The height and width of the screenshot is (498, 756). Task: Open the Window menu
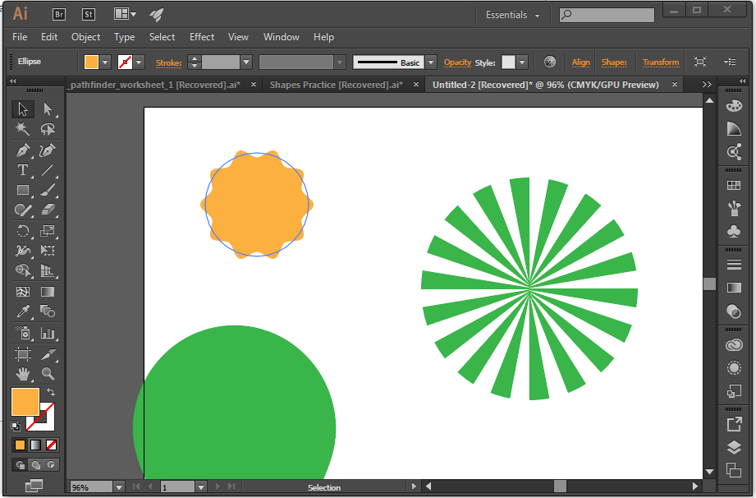281,37
